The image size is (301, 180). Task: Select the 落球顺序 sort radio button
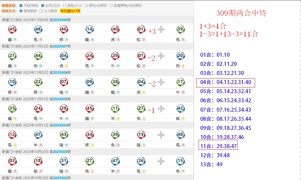click(21, 11)
